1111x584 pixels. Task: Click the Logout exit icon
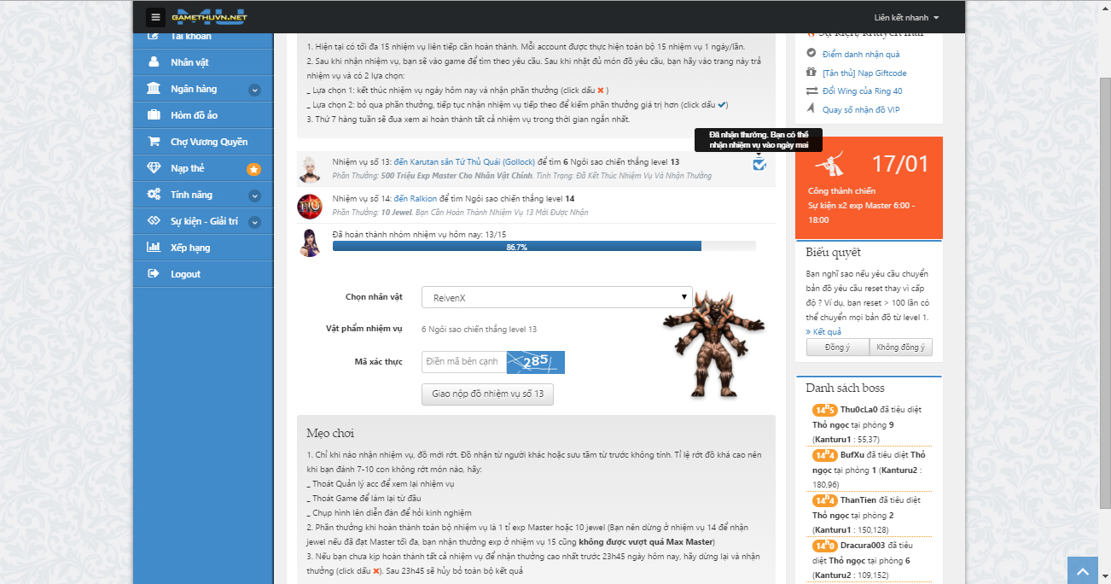click(154, 274)
